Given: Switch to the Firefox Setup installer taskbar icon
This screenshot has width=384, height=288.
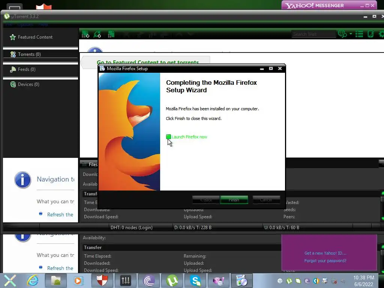Looking at the screenshot, I should click(x=242, y=280).
